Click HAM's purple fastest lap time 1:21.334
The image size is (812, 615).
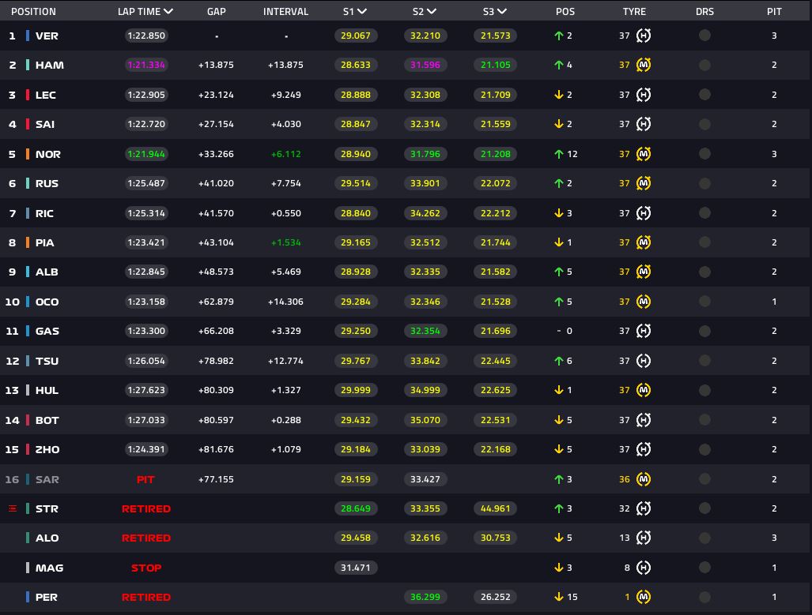(145, 65)
